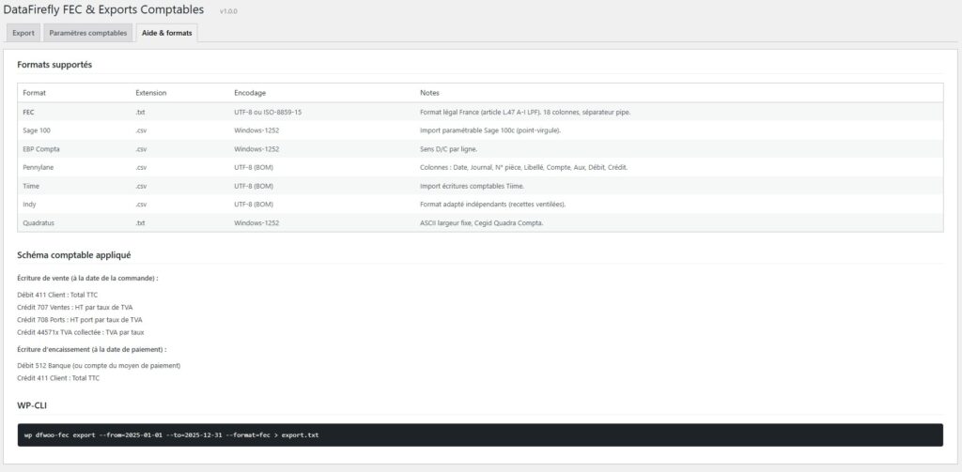The height and width of the screenshot is (472, 962).
Task: Open the Export tab
Action: [x=23, y=33]
